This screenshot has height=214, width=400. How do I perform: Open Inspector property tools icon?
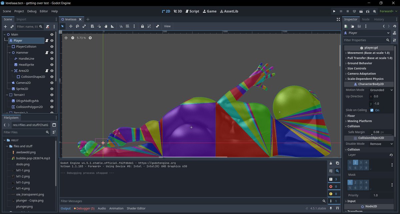(x=395, y=40)
